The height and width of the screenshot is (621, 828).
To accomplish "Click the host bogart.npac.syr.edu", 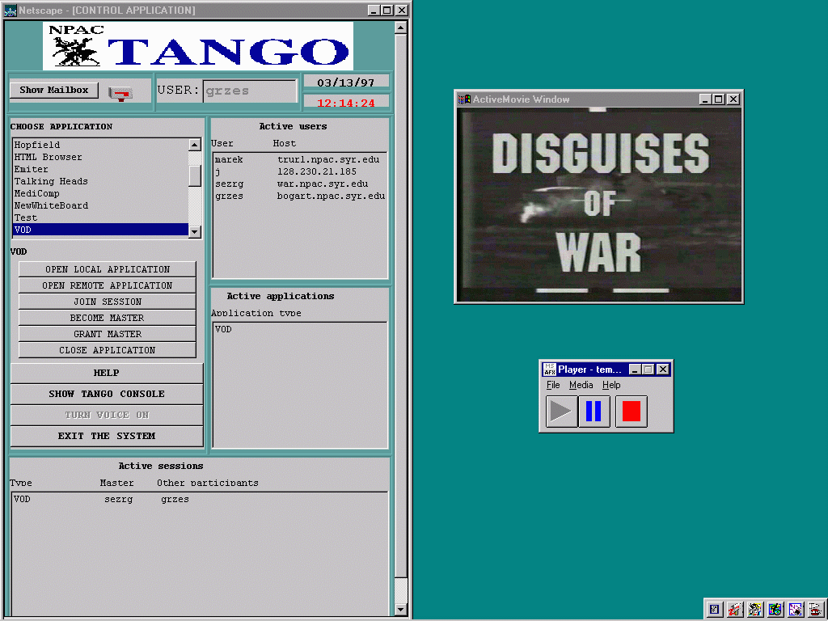I will 331,196.
